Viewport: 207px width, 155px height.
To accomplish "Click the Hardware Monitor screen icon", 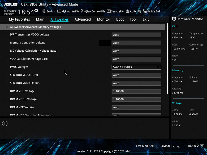I will [x=174, y=19].
